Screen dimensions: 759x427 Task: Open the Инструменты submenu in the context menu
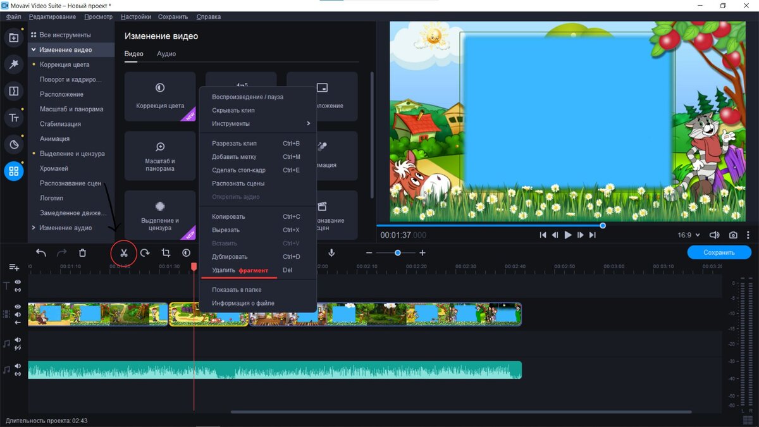click(x=257, y=123)
